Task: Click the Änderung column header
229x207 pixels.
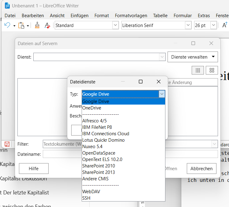Action: click(193, 82)
